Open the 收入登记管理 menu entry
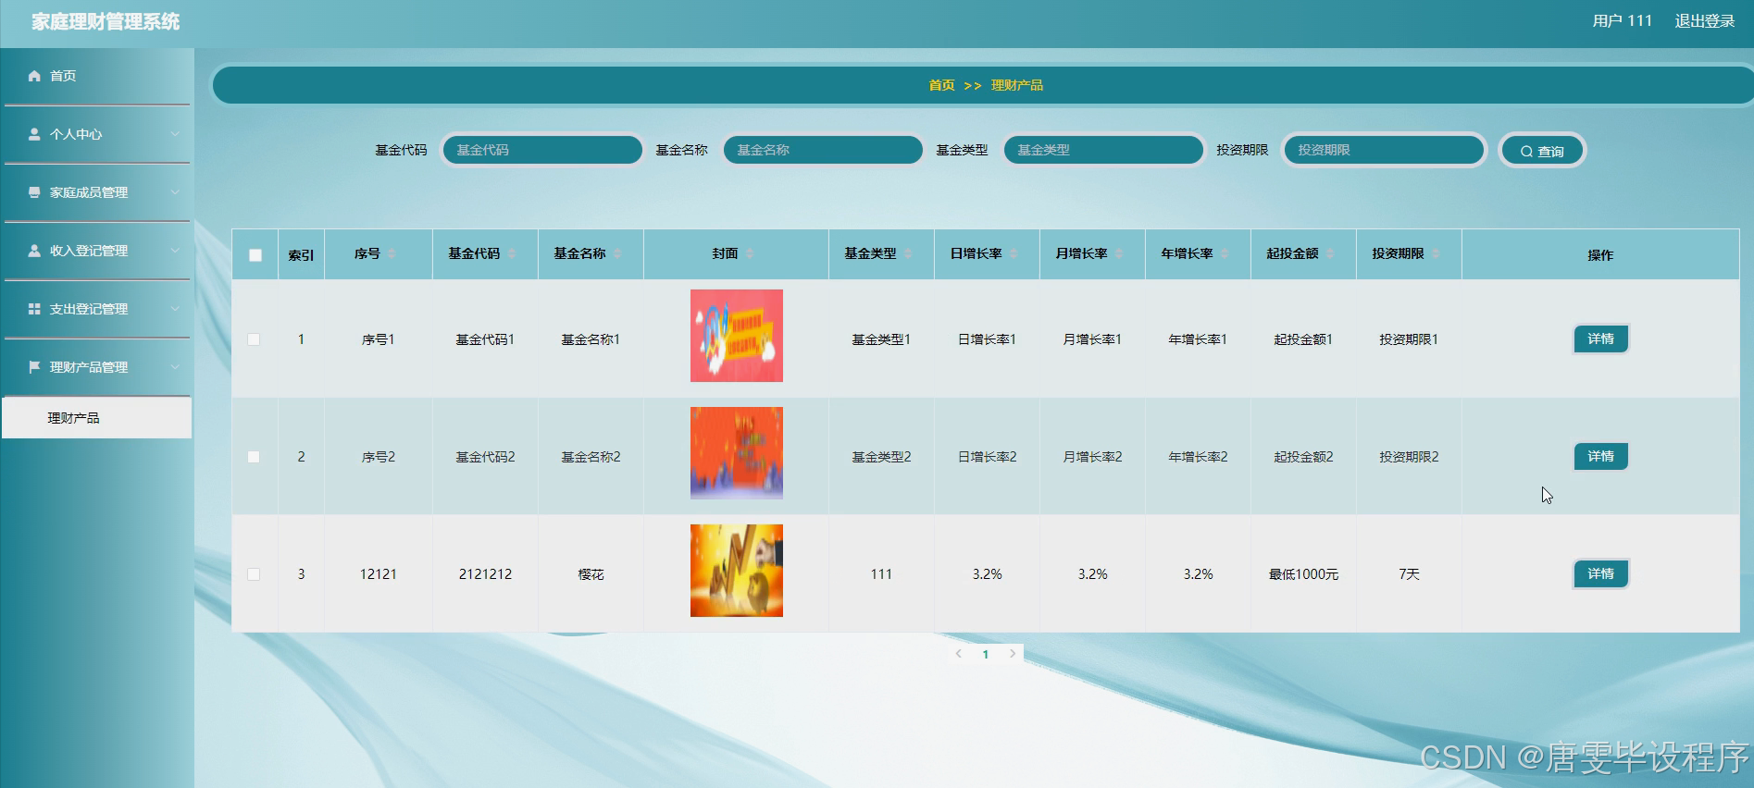The image size is (1754, 788). 97,251
